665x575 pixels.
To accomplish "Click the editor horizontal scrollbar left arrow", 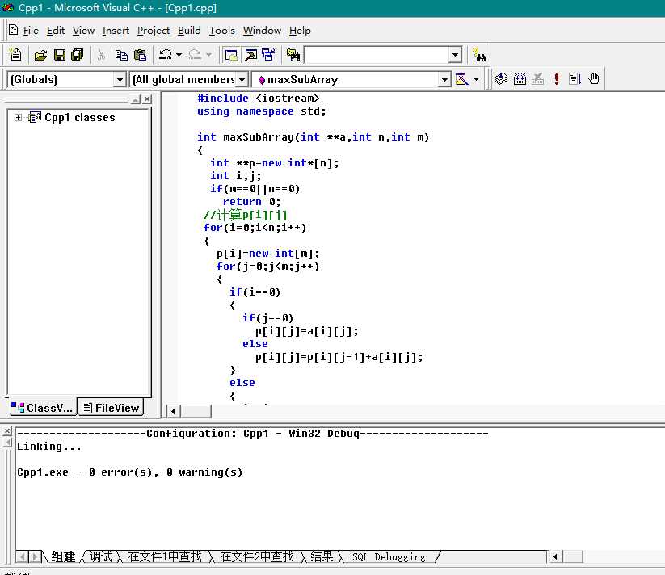I will tap(173, 411).
